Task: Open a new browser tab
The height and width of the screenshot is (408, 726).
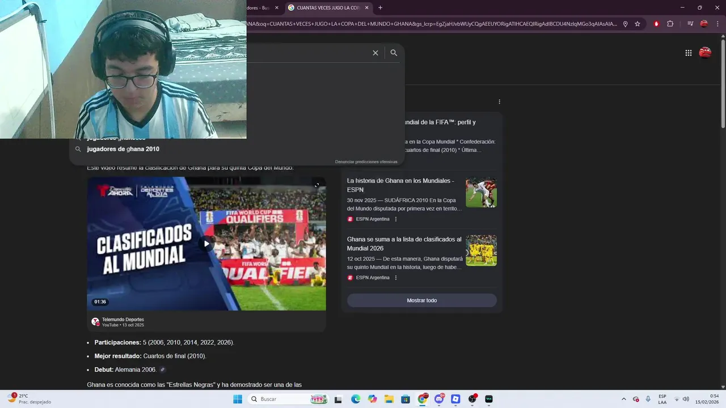Action: (x=380, y=7)
